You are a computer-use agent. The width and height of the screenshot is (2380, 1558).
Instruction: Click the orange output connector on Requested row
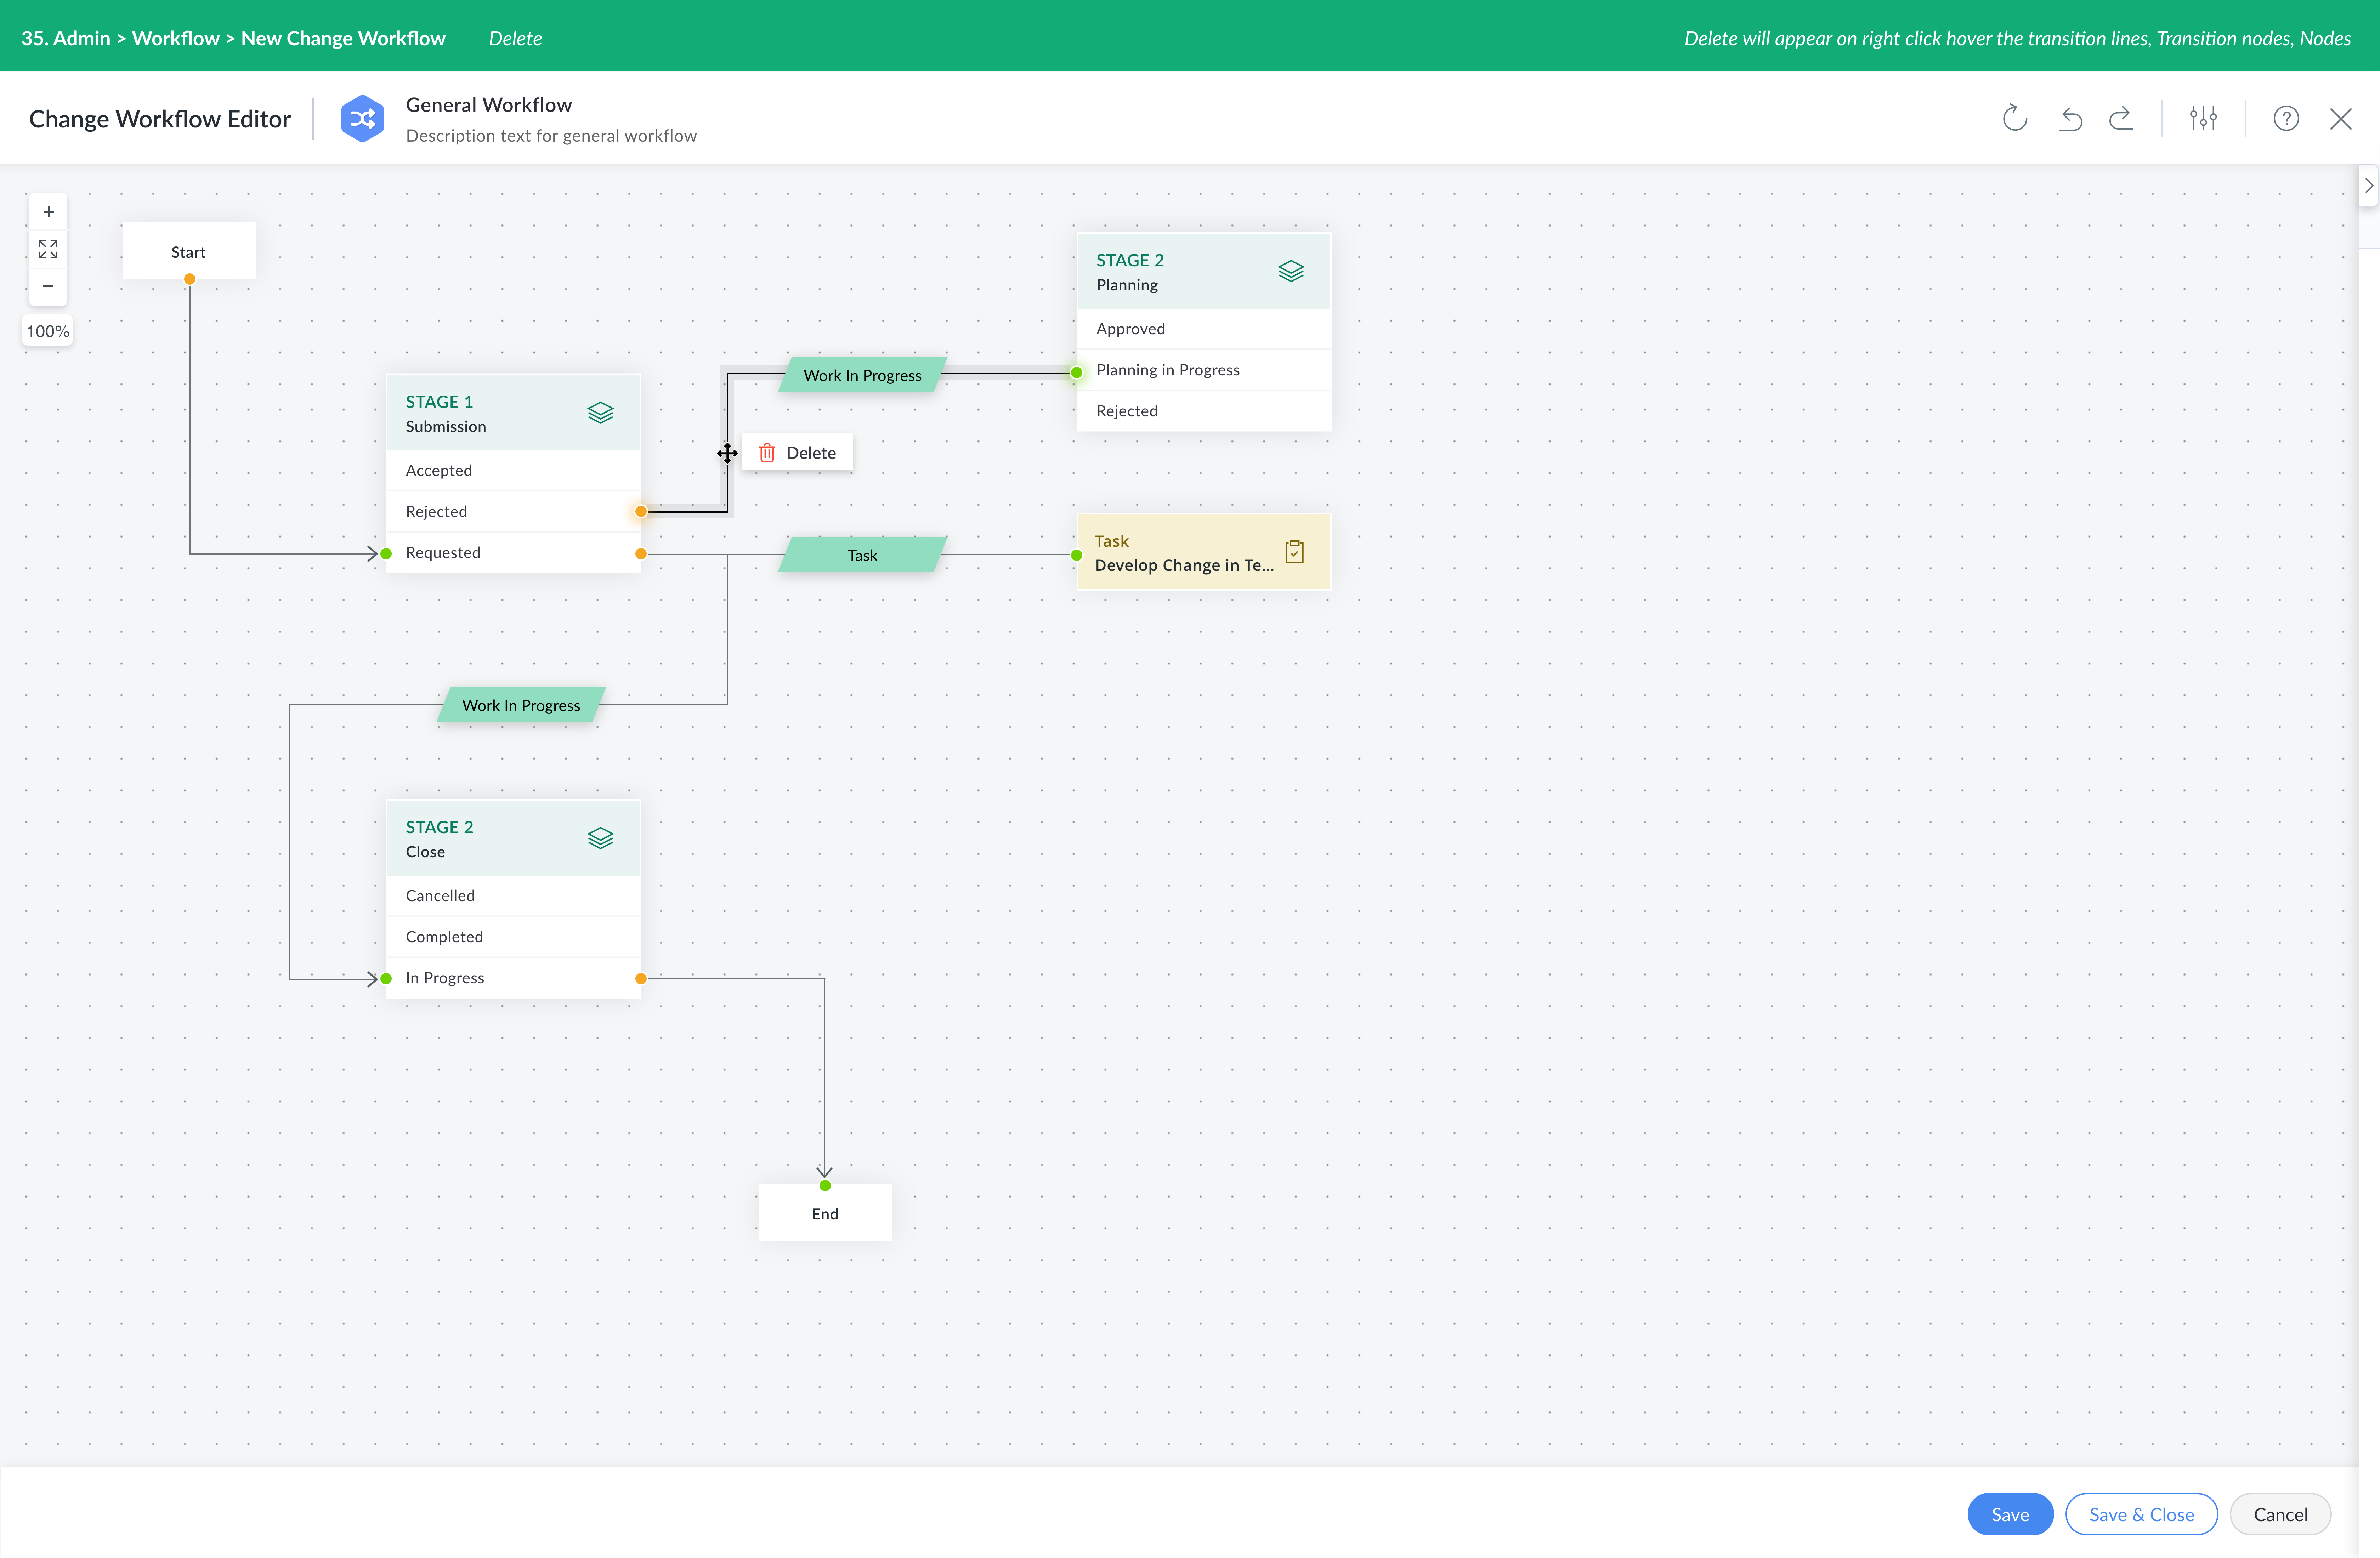click(x=641, y=554)
